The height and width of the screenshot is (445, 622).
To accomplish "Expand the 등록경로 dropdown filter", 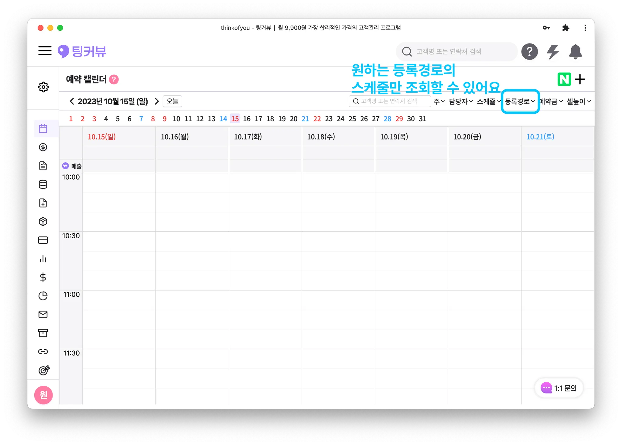I will click(x=520, y=102).
